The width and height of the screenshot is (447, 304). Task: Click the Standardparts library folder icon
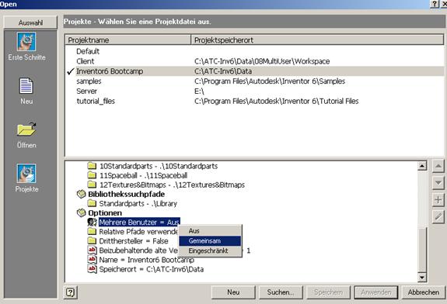[x=92, y=203]
